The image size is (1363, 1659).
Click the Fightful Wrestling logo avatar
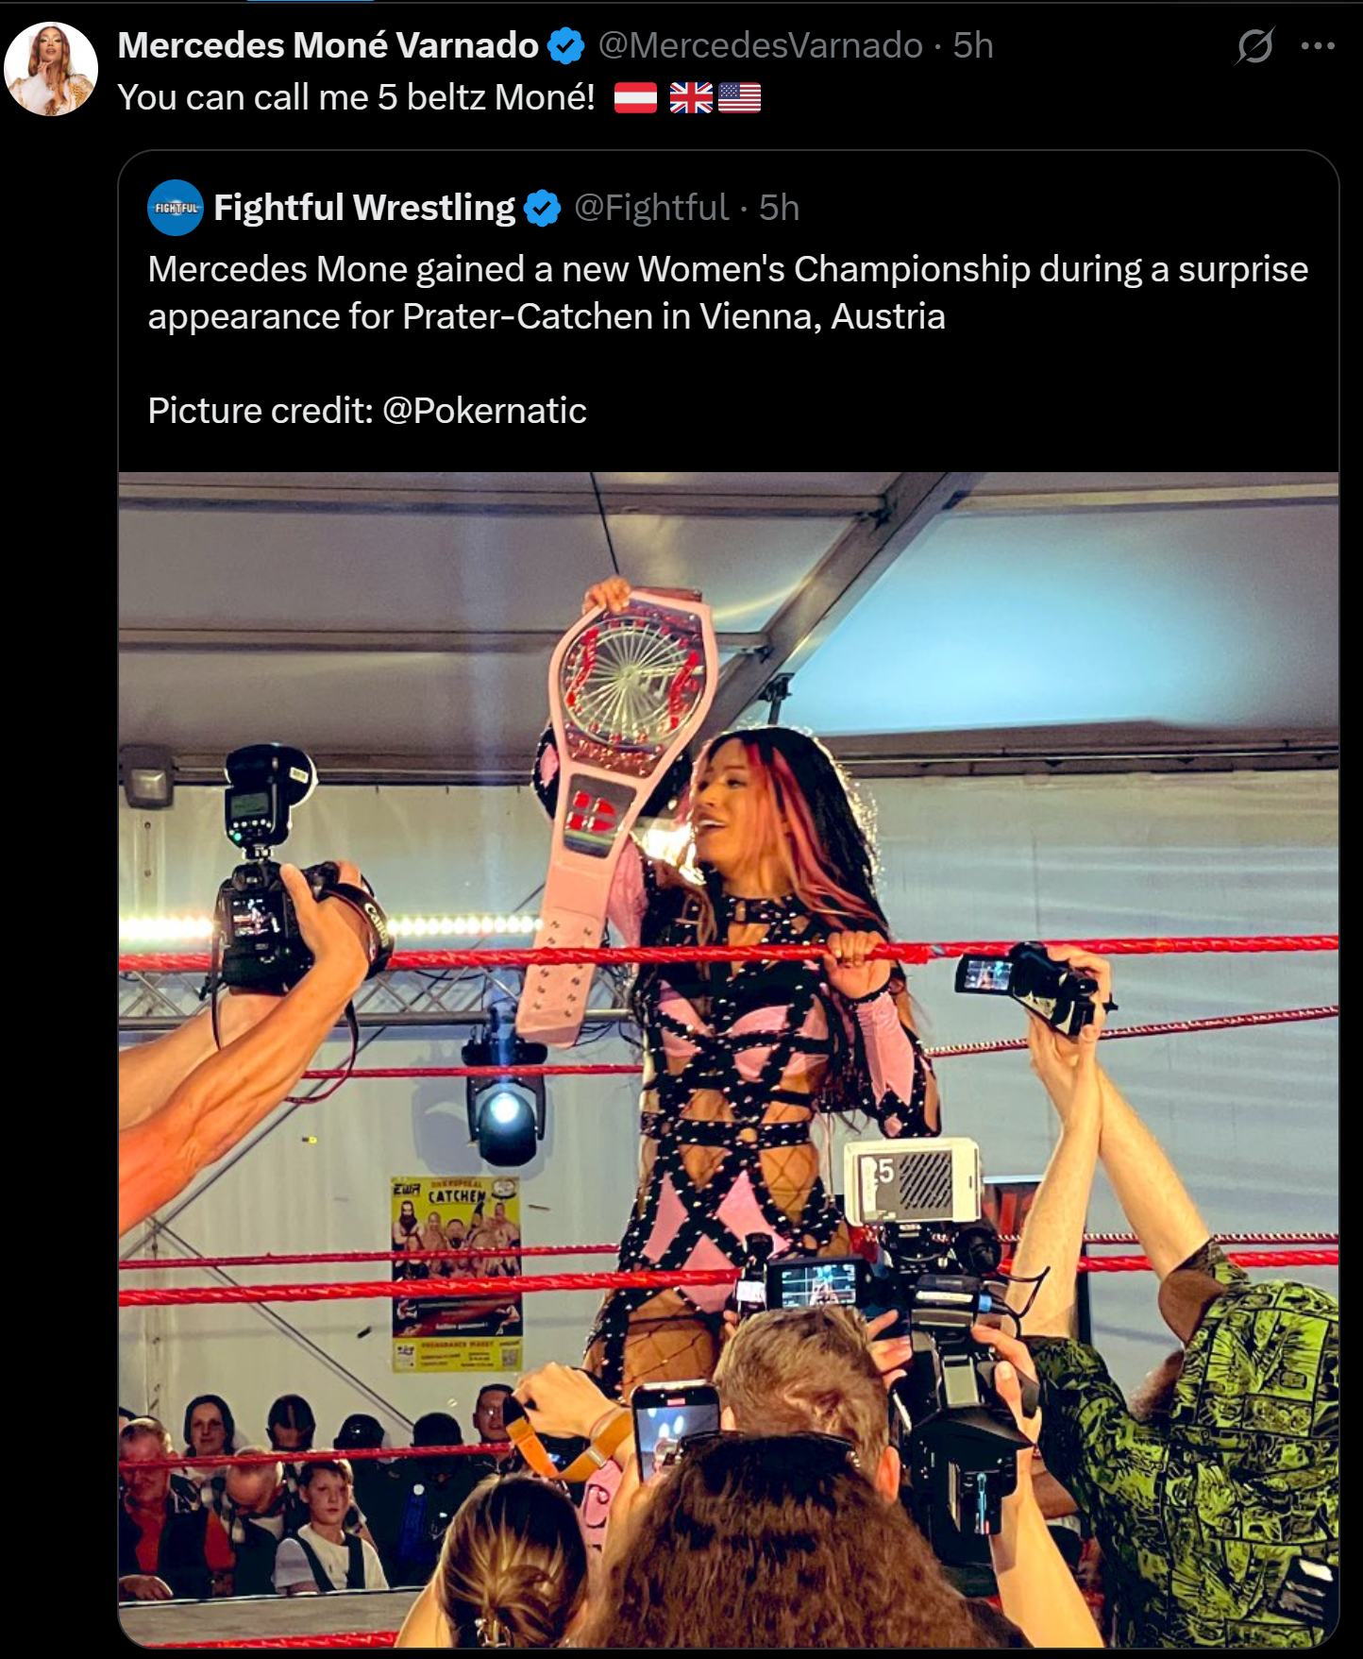tap(176, 207)
